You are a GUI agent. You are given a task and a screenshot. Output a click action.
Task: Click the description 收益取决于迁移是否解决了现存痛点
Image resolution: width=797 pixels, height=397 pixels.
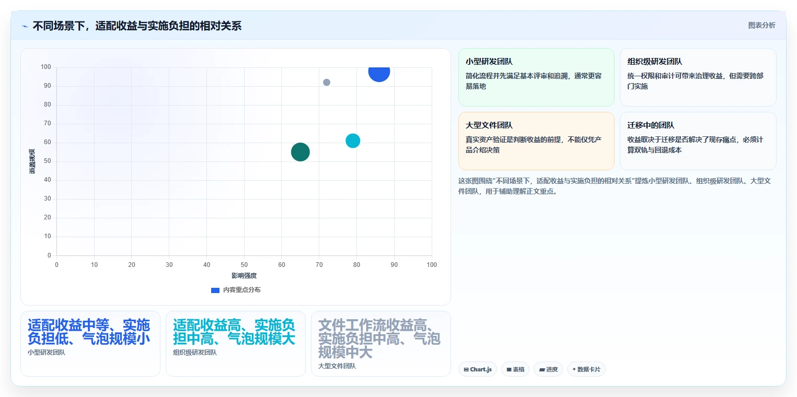(x=695, y=145)
